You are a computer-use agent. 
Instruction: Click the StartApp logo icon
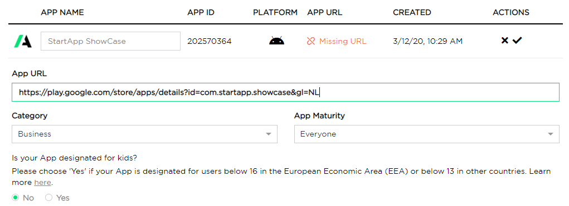23,41
